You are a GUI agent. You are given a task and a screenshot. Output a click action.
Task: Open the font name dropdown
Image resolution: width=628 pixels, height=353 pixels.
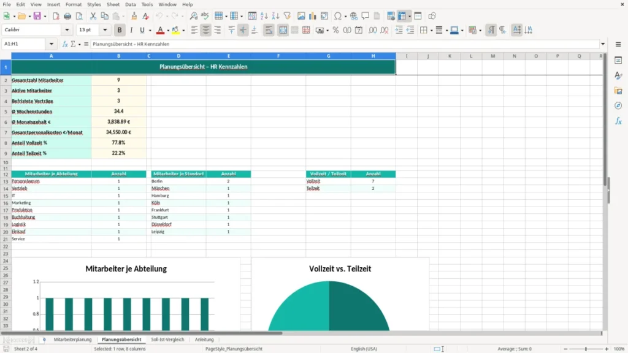coord(67,30)
